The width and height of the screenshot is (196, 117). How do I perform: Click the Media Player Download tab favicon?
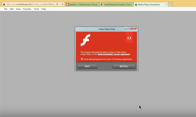point(136,4)
